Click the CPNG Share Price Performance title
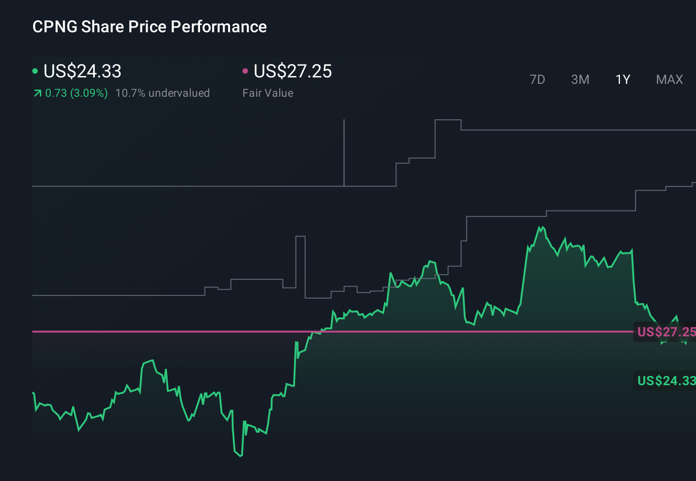The image size is (696, 481). (149, 27)
